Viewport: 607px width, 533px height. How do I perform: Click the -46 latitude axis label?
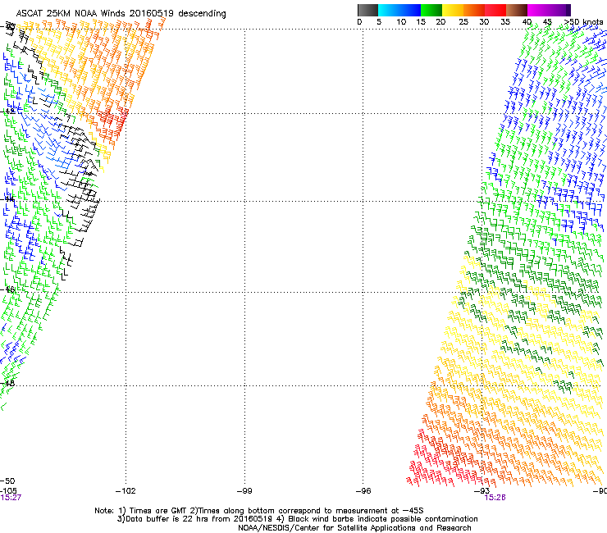click(x=7, y=289)
